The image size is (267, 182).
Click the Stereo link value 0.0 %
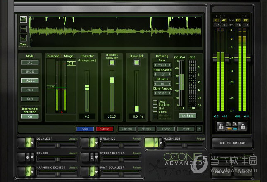(x=138, y=116)
